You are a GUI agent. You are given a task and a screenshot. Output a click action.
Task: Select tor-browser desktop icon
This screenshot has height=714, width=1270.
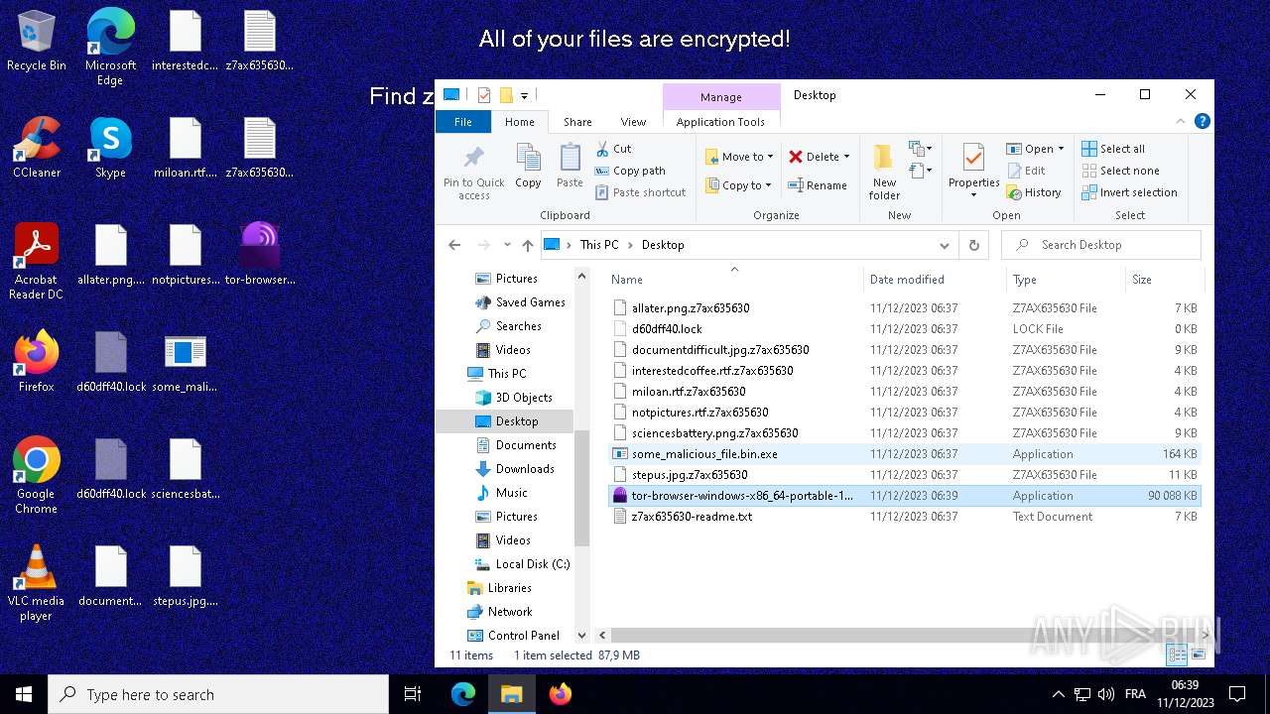[259, 254]
